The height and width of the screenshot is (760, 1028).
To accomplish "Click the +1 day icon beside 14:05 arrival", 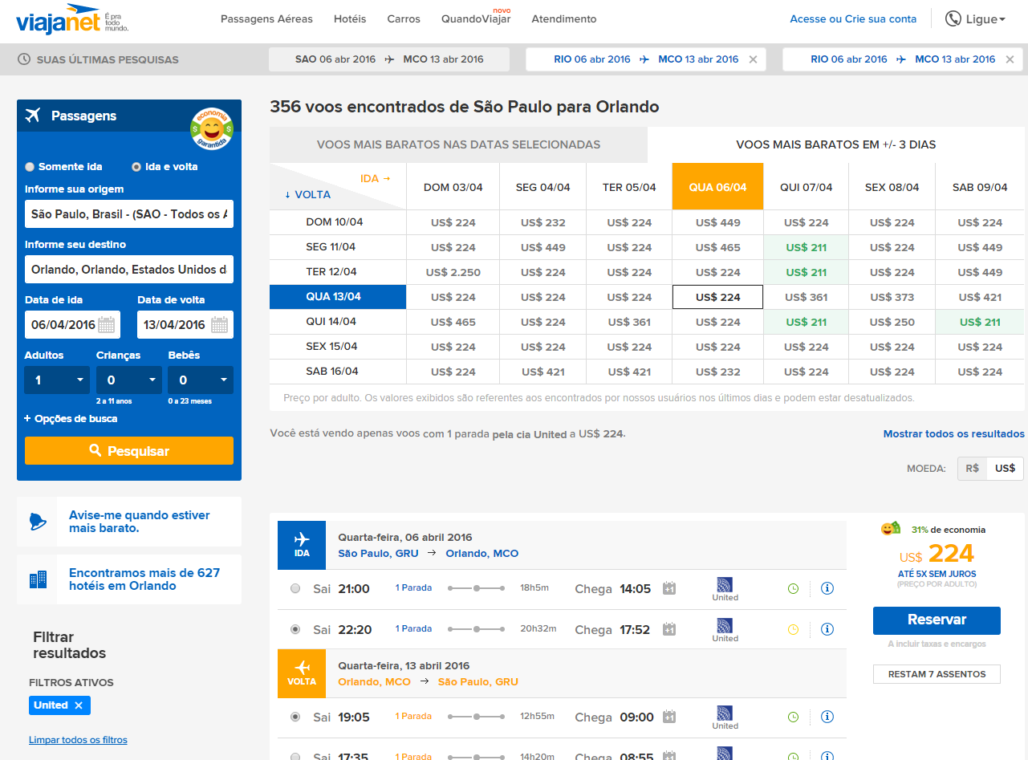I will (x=668, y=589).
